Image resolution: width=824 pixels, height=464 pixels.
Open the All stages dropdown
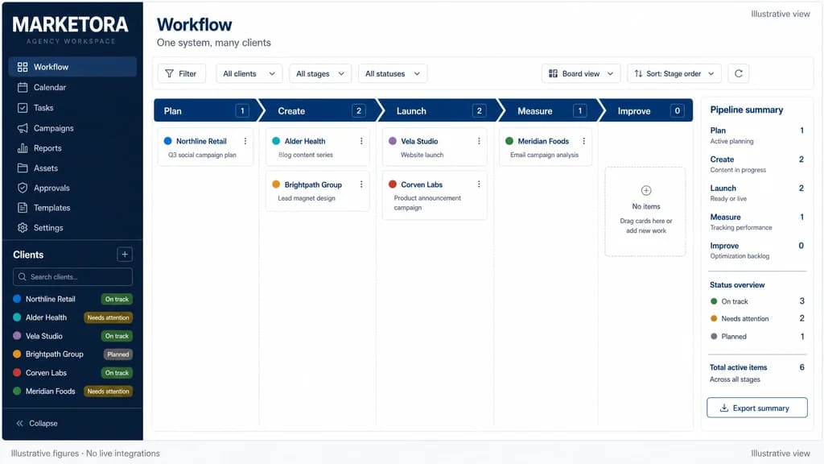click(x=320, y=73)
